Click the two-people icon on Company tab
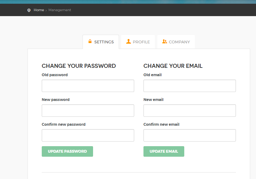 (x=164, y=41)
